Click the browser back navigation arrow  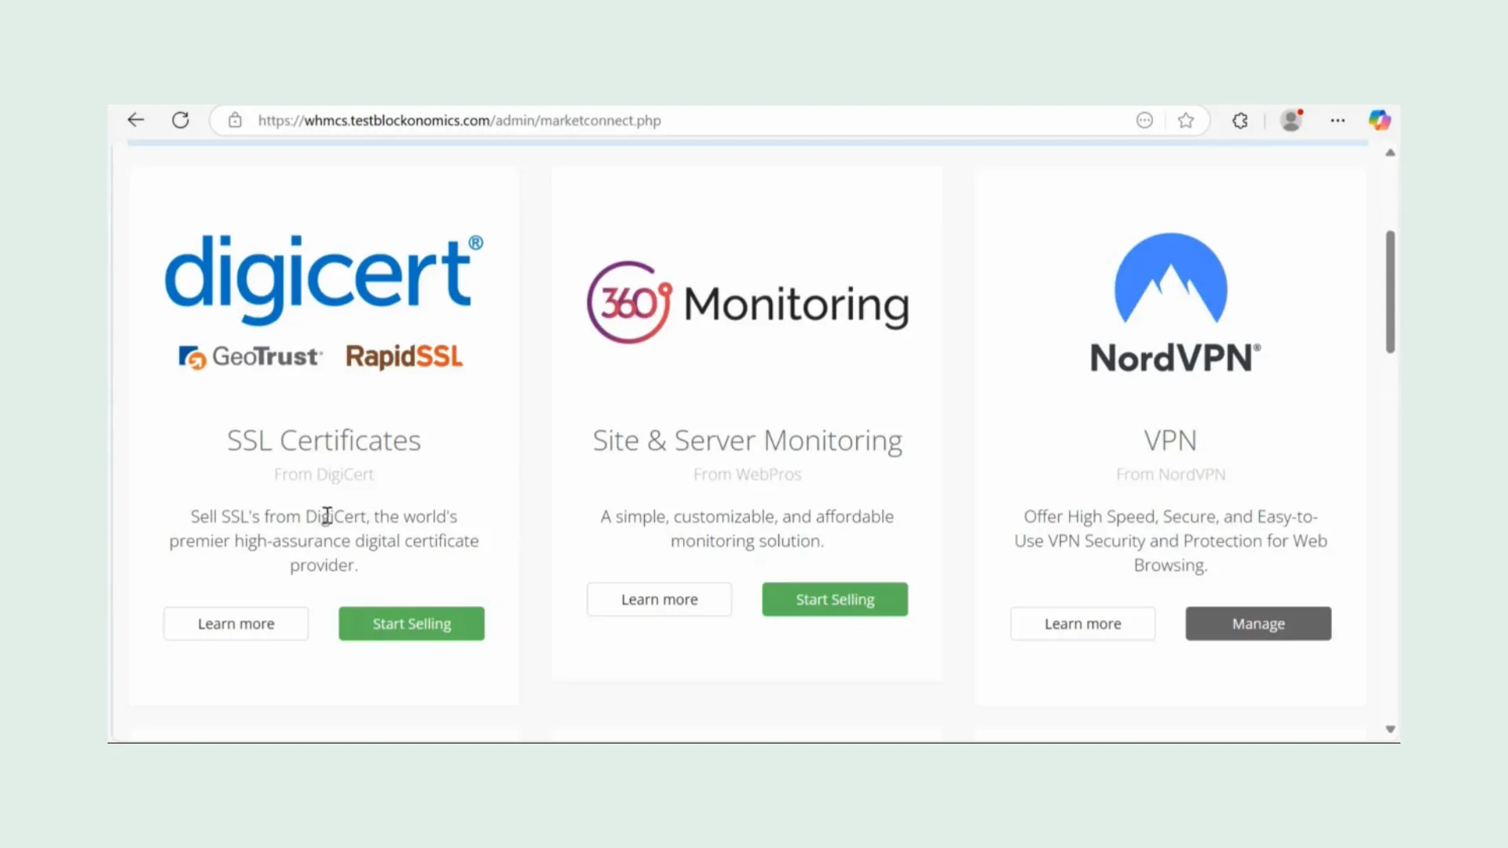[x=136, y=119]
